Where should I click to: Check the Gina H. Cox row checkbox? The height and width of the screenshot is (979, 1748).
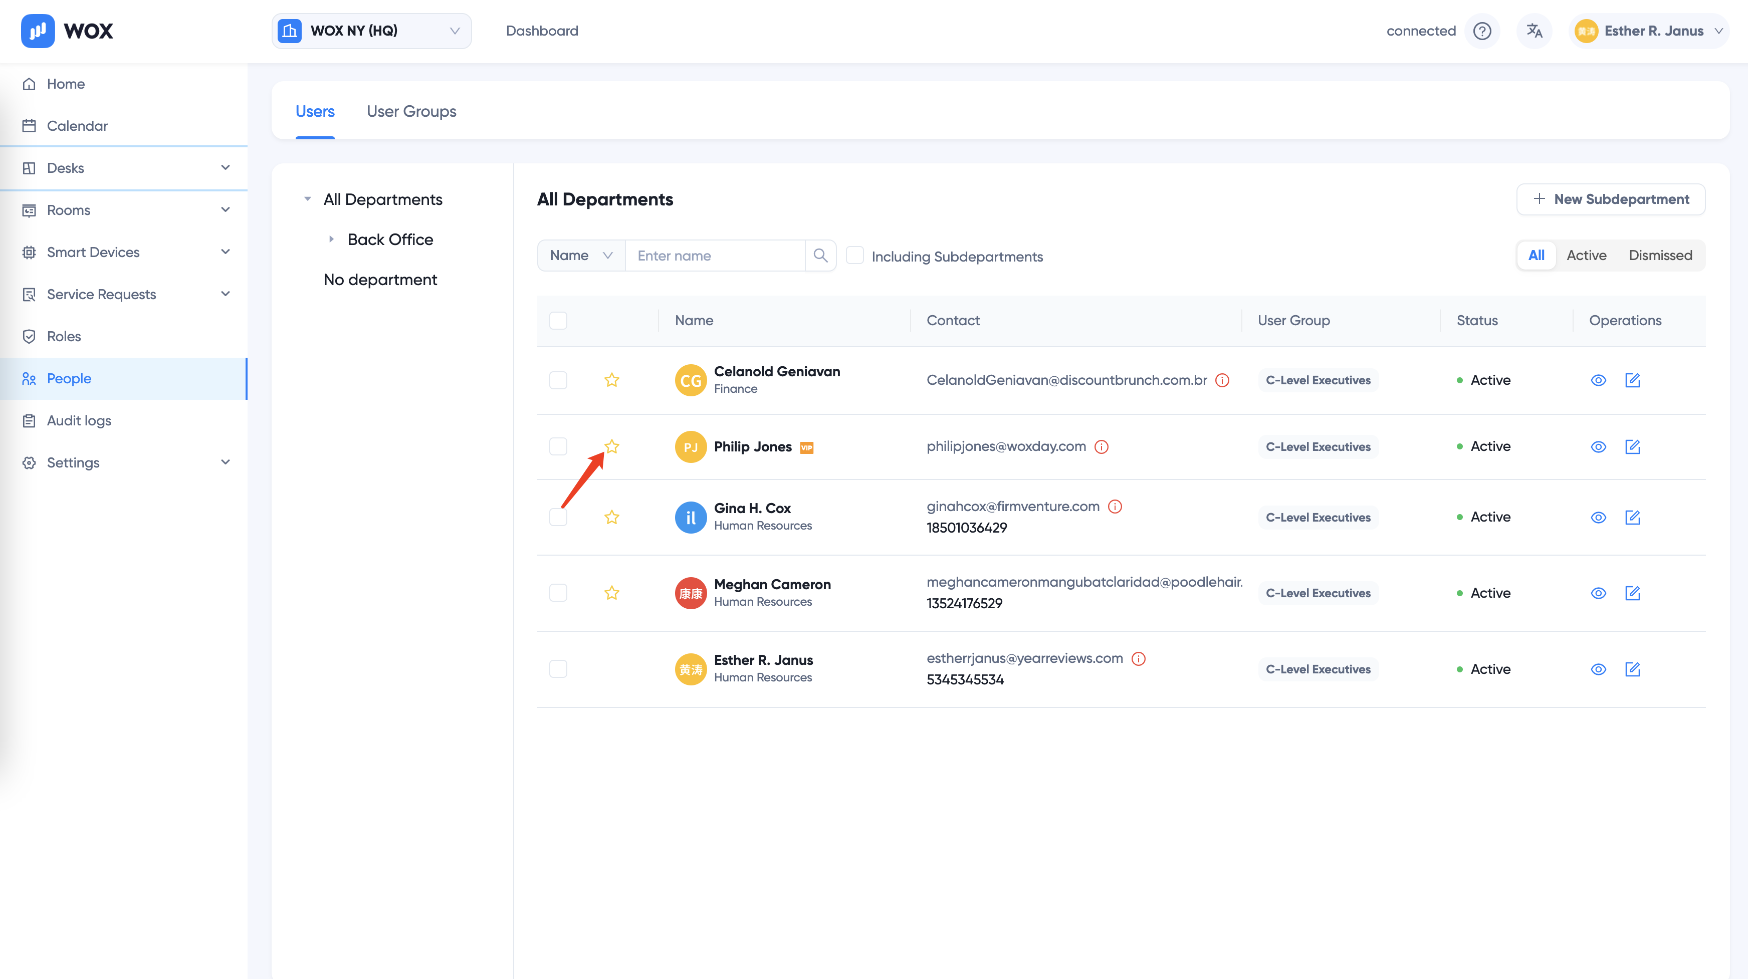pos(558,517)
